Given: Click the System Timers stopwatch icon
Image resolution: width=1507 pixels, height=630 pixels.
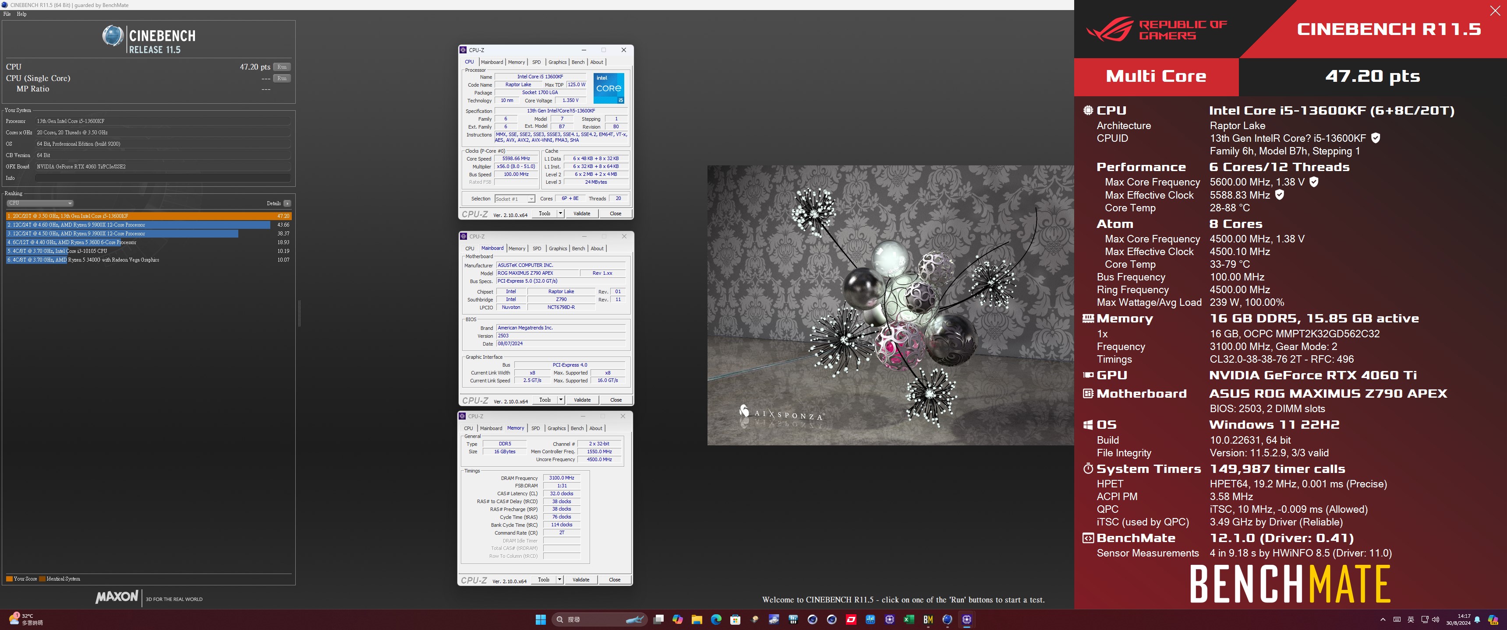Looking at the screenshot, I should coord(1088,469).
